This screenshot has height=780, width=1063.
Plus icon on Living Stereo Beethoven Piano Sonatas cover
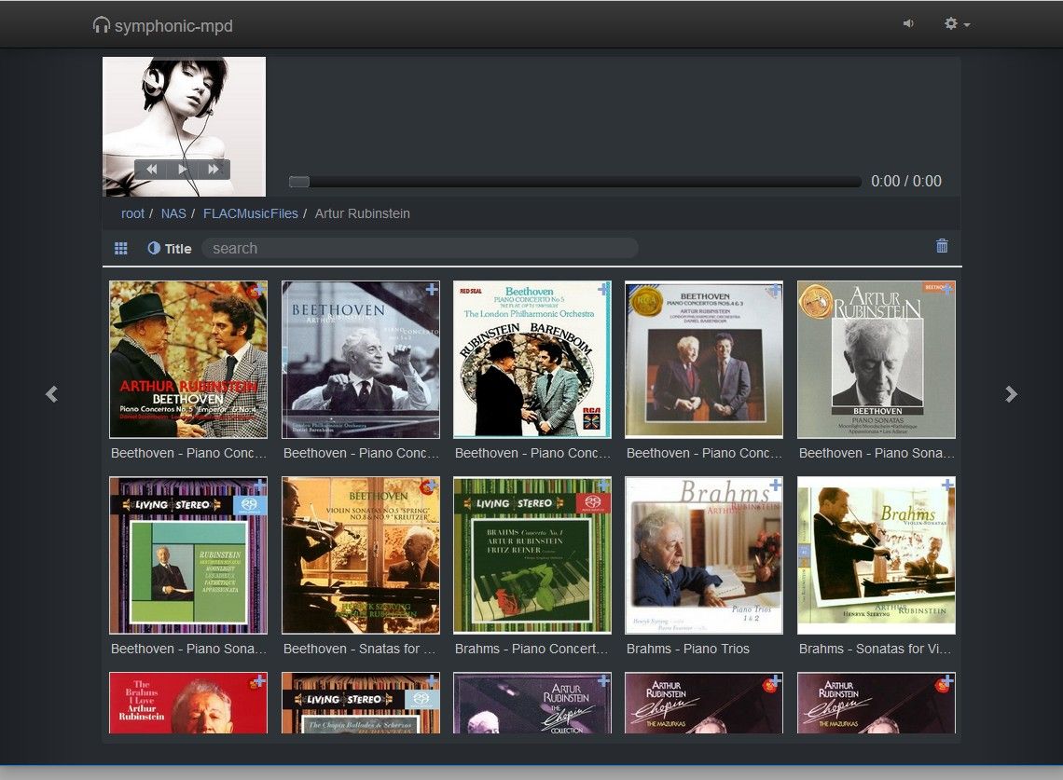coord(259,486)
